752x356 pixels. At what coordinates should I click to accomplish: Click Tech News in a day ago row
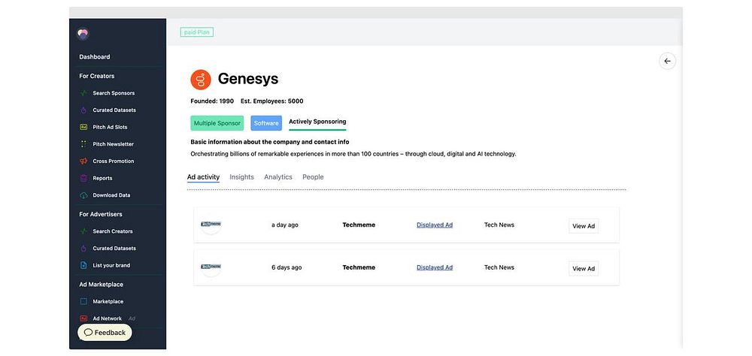point(499,225)
